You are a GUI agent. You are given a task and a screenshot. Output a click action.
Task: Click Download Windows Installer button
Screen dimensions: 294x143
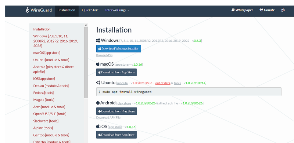118,49
